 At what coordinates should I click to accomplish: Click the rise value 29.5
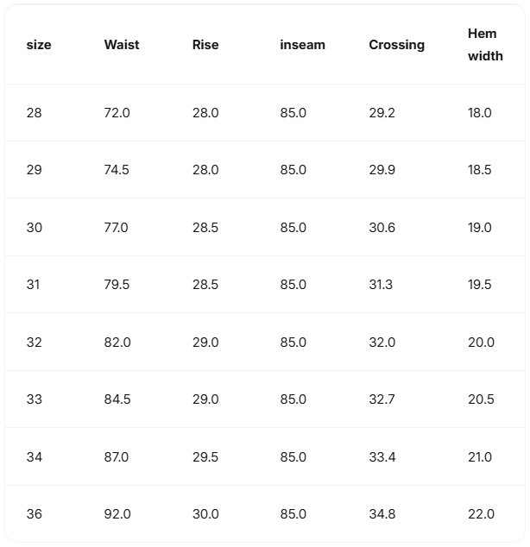[205, 457]
